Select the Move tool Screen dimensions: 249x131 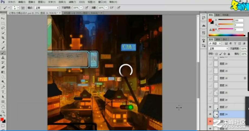(3, 19)
